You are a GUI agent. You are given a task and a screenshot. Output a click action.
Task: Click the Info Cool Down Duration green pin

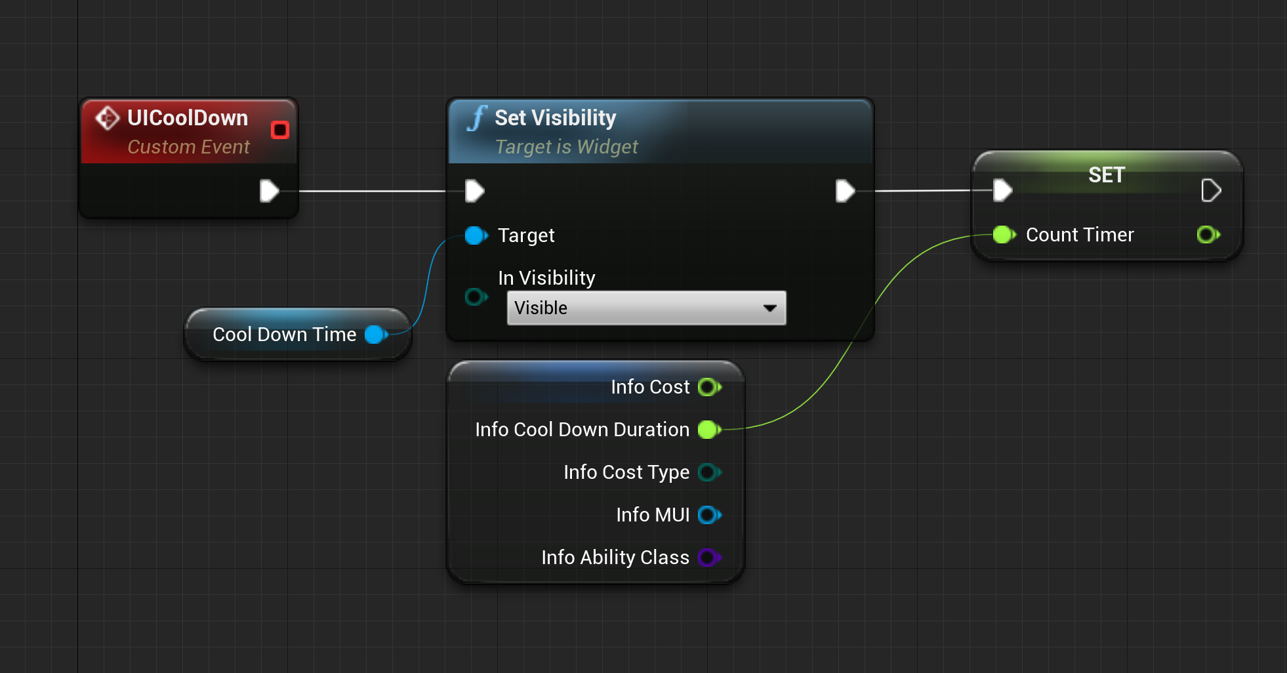708,430
